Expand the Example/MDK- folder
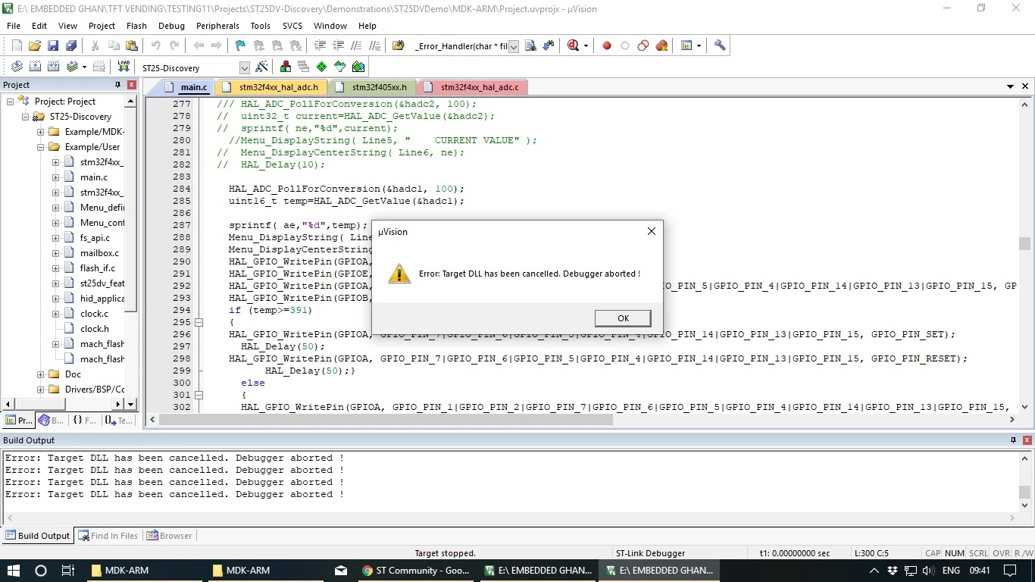The height and width of the screenshot is (582, 1035). pyautogui.click(x=40, y=132)
